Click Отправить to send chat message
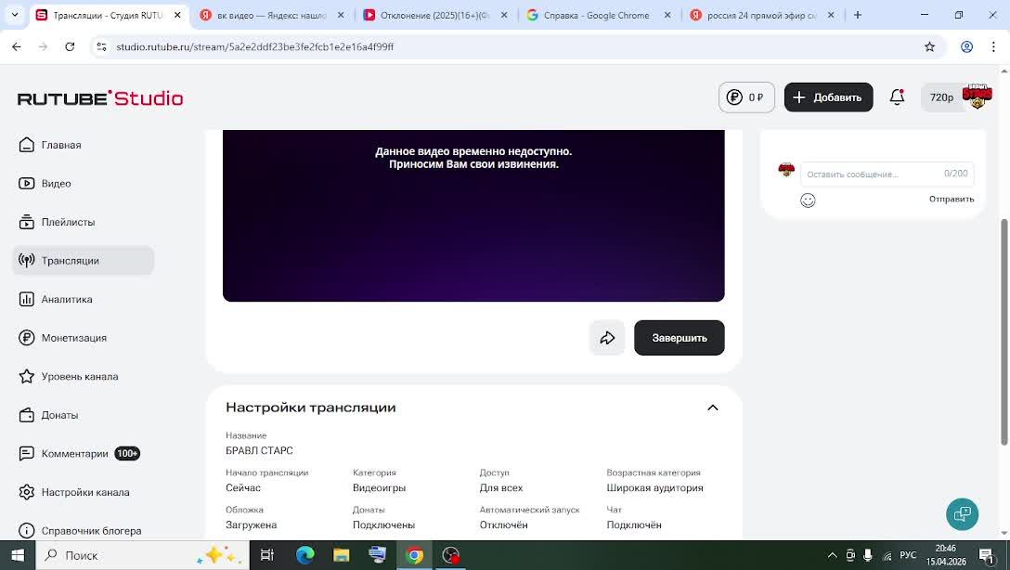1010x570 pixels. coord(952,199)
